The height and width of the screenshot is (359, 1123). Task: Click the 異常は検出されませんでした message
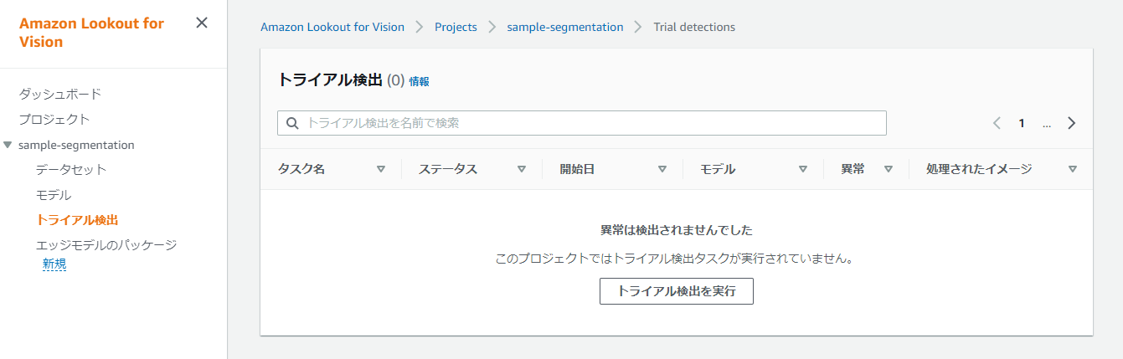click(677, 229)
